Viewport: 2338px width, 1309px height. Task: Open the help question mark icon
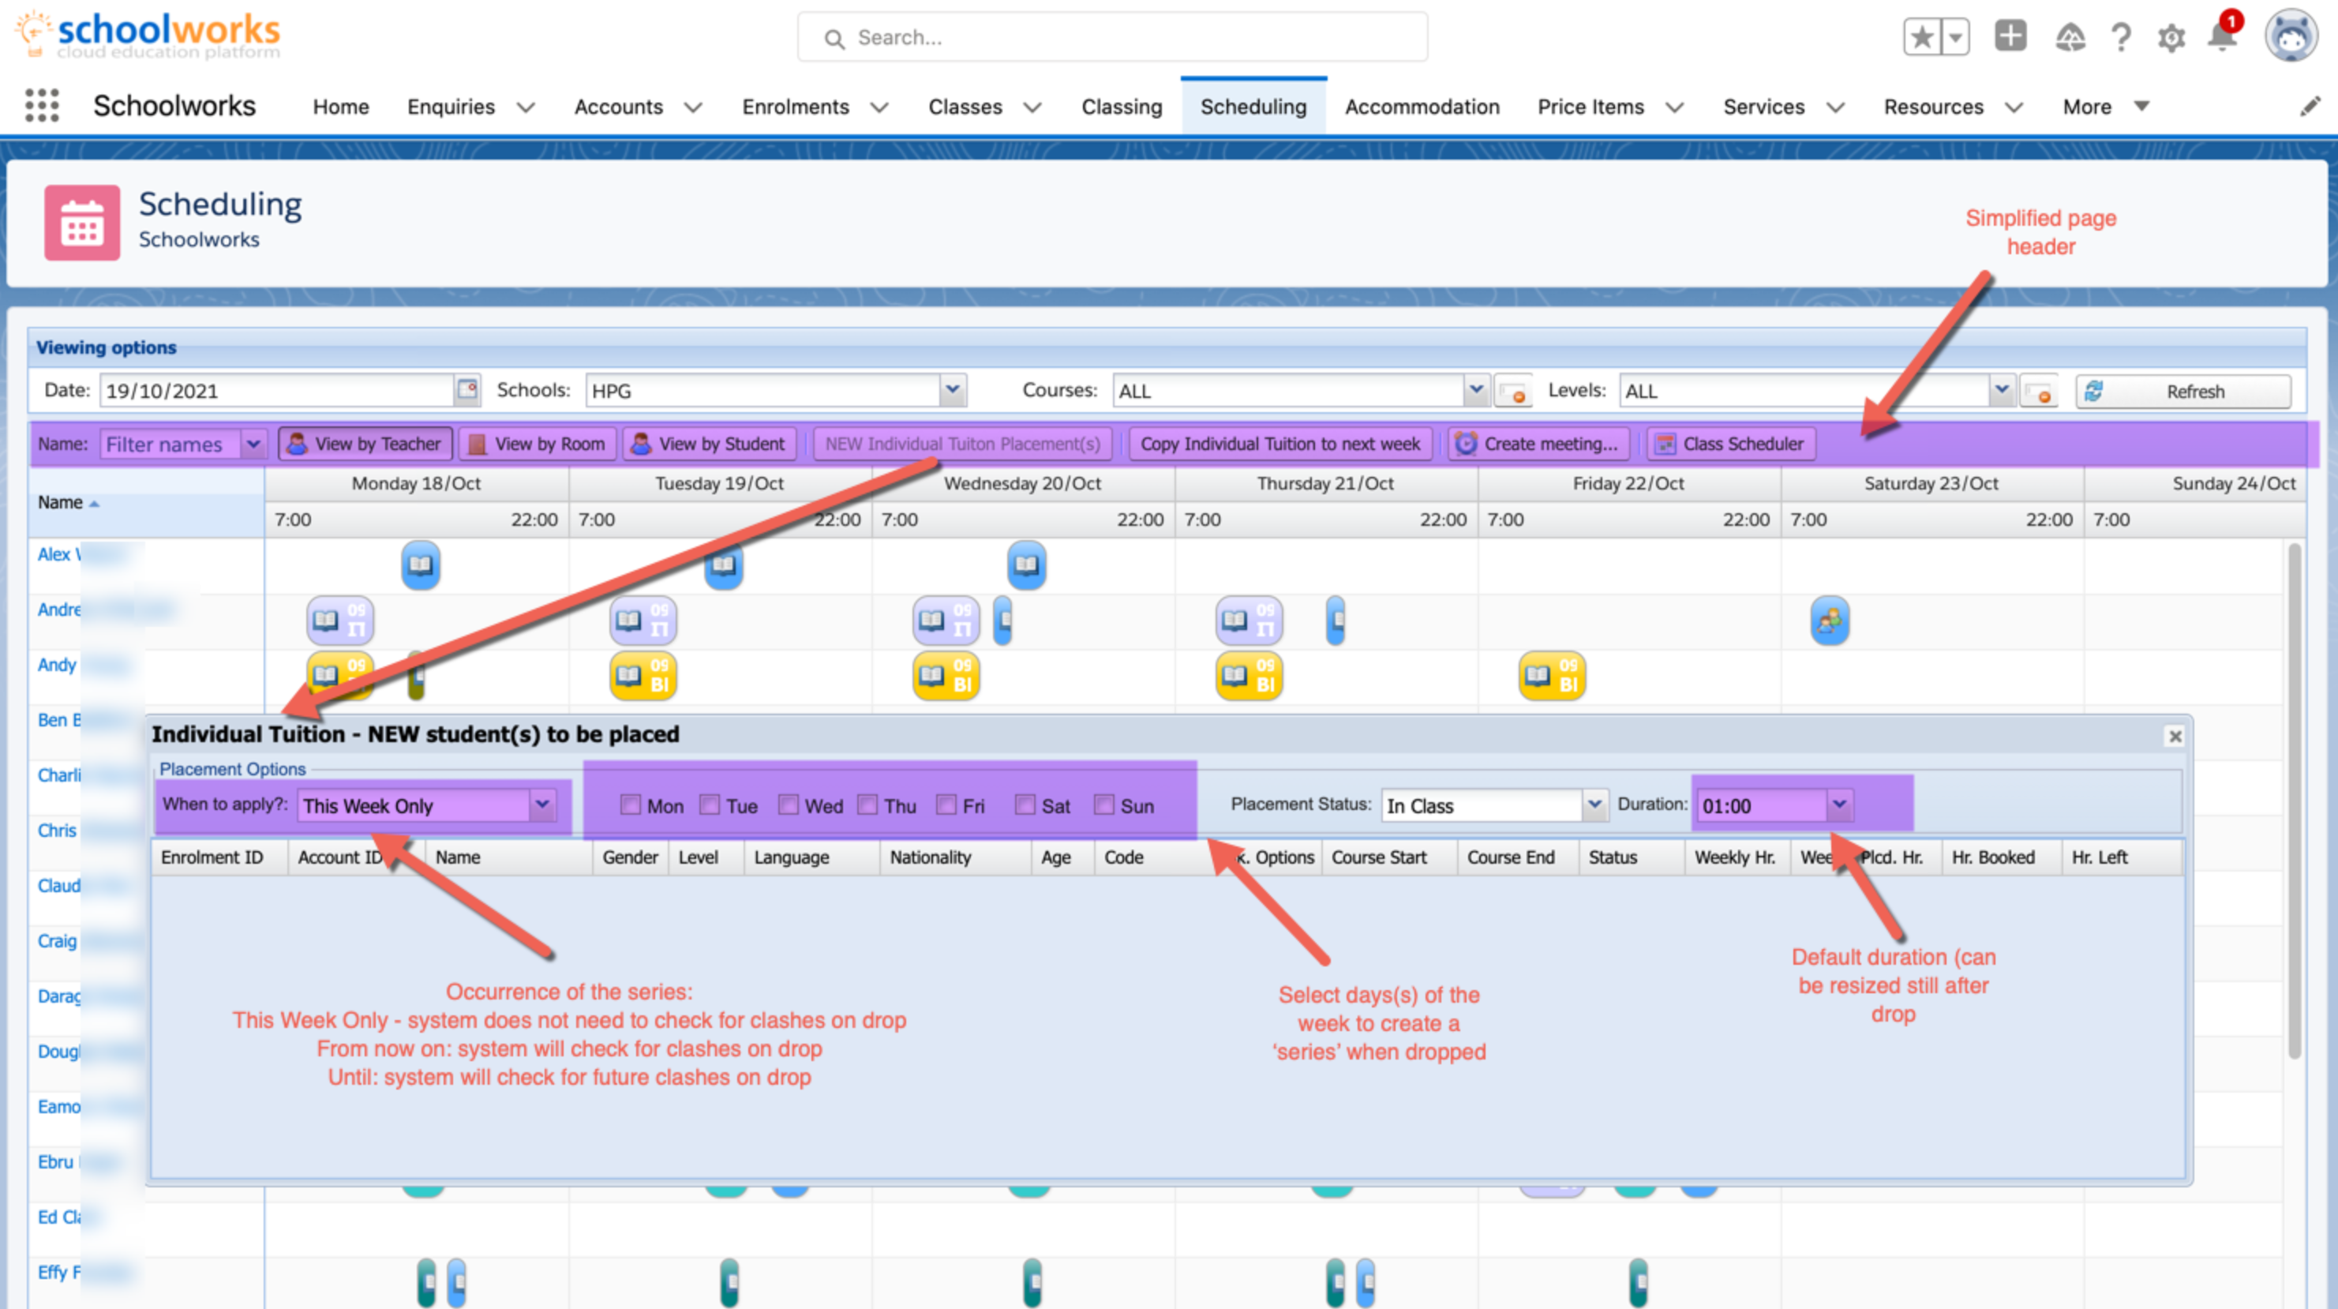[x=2121, y=38]
